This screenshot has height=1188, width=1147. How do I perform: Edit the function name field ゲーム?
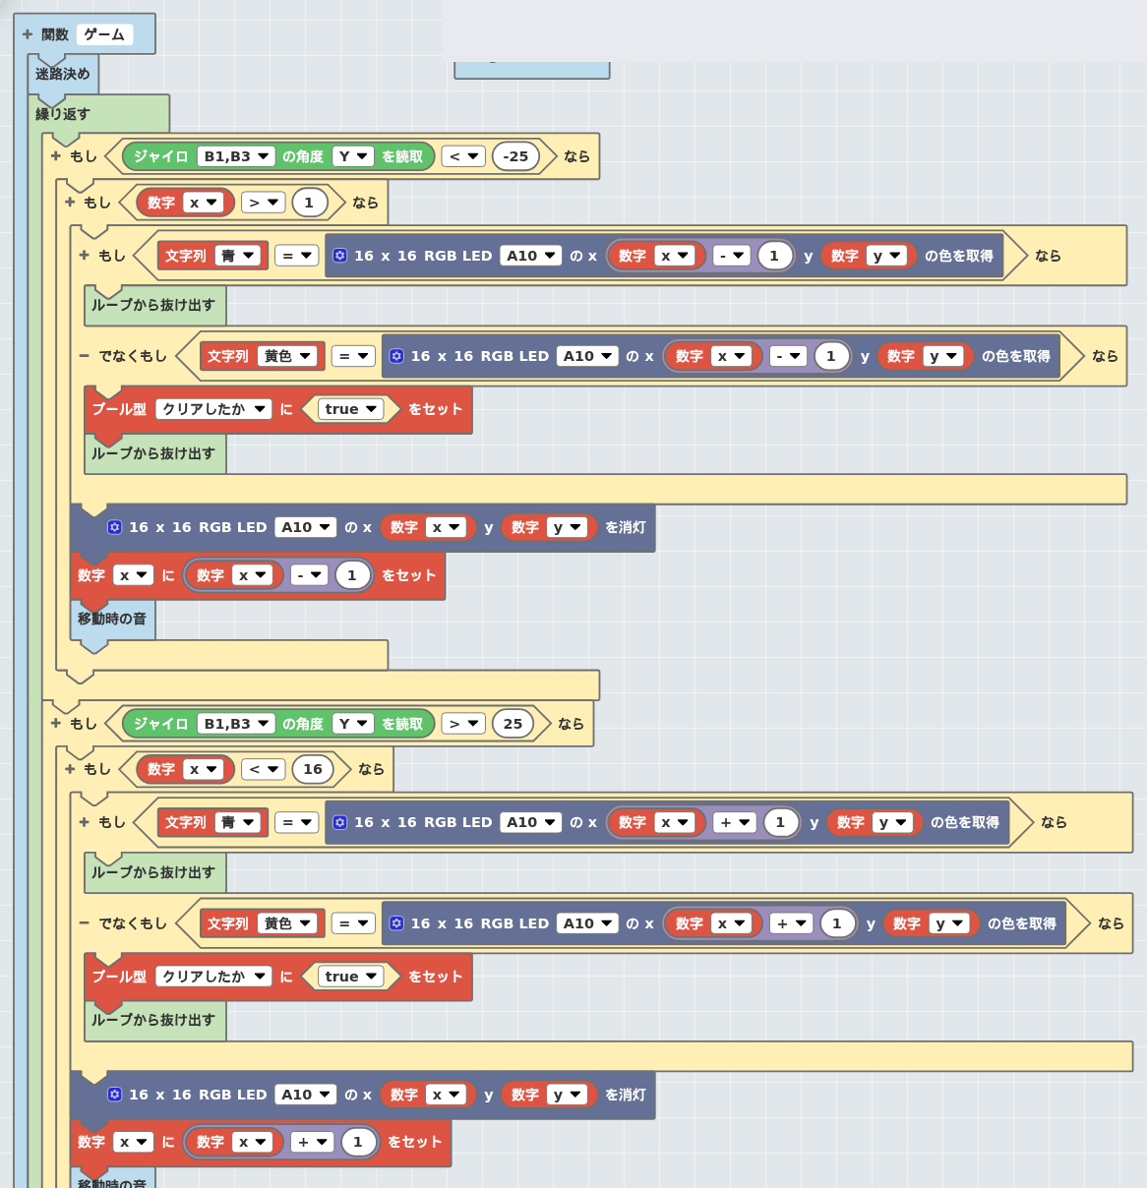[104, 34]
